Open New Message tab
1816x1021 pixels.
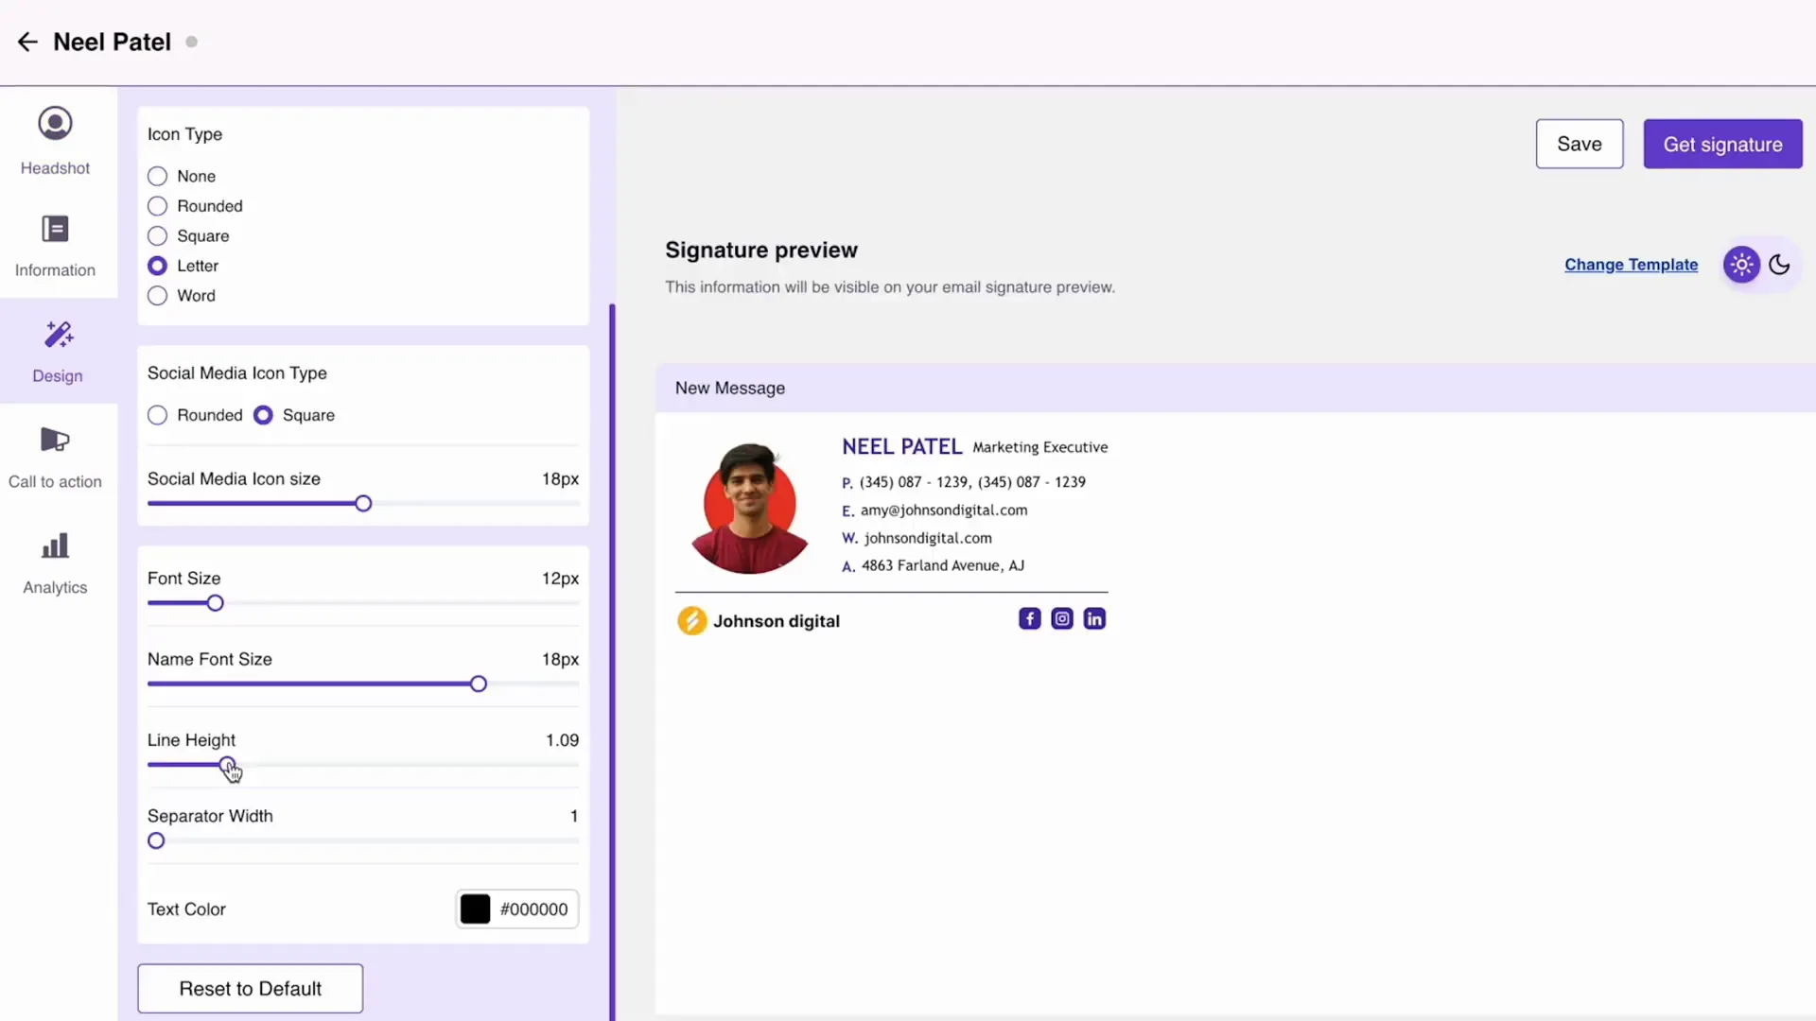tap(729, 388)
